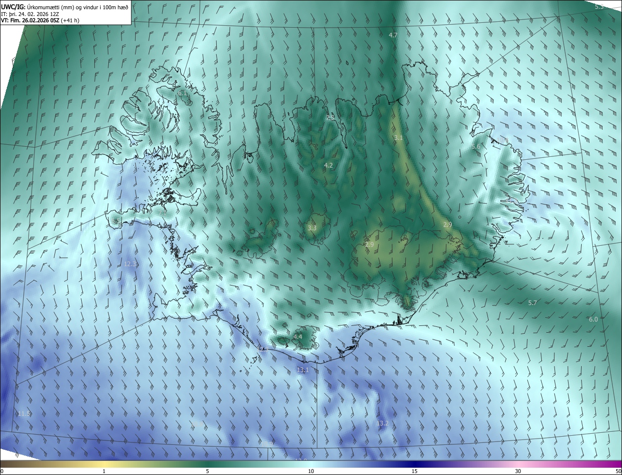Screen dimensions: 622x475
Task: Click the color scale tick label 15
Action: (415, 472)
